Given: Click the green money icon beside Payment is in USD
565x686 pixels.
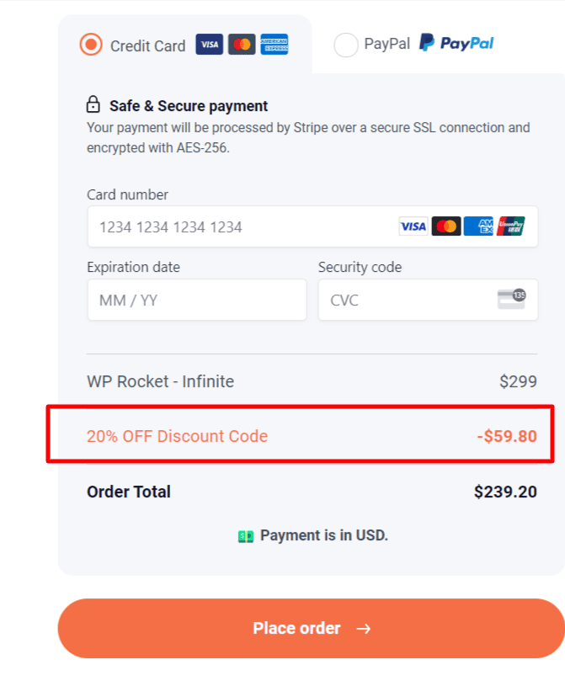Looking at the screenshot, I should click(x=244, y=535).
